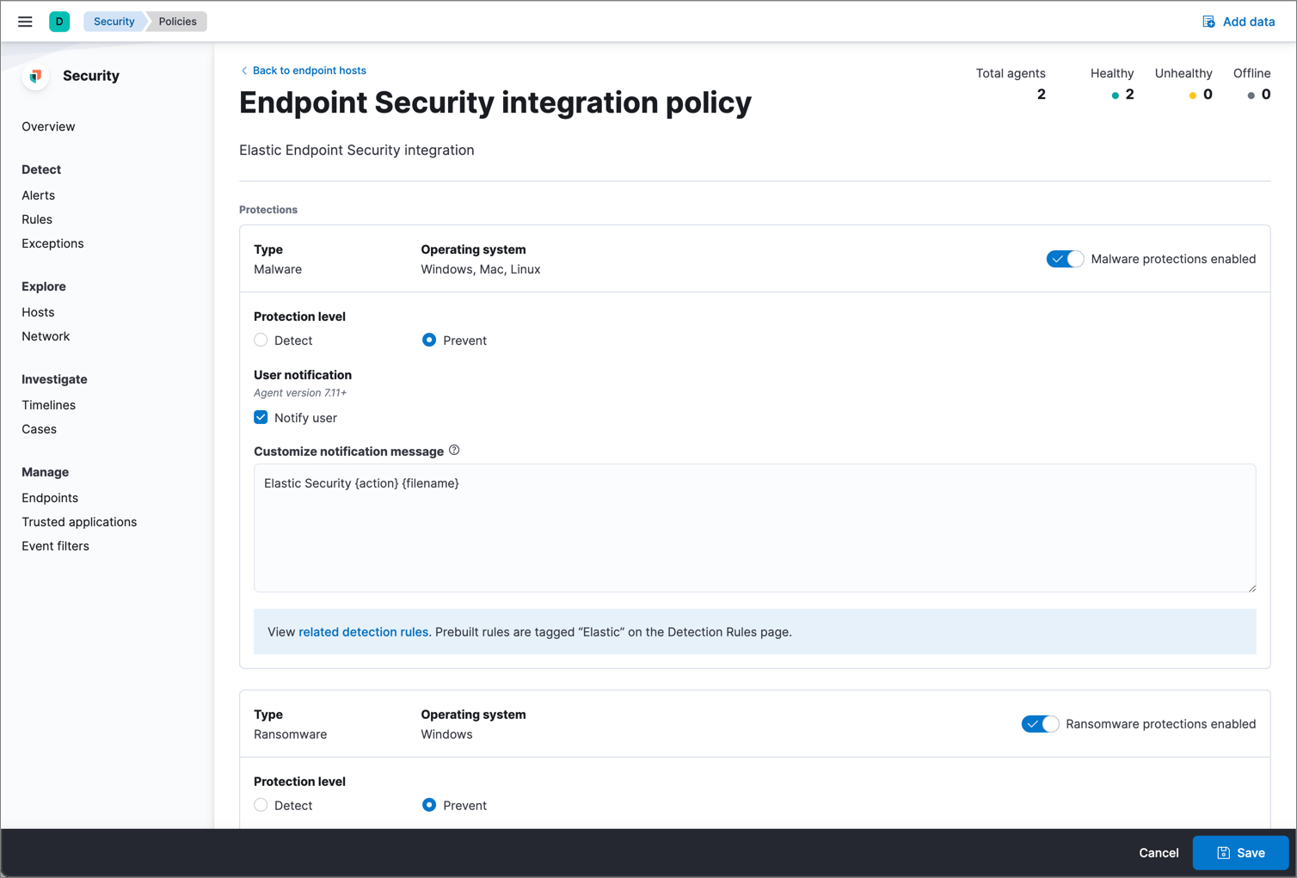Click the Cancel button
This screenshot has height=878, width=1297.
click(1159, 853)
